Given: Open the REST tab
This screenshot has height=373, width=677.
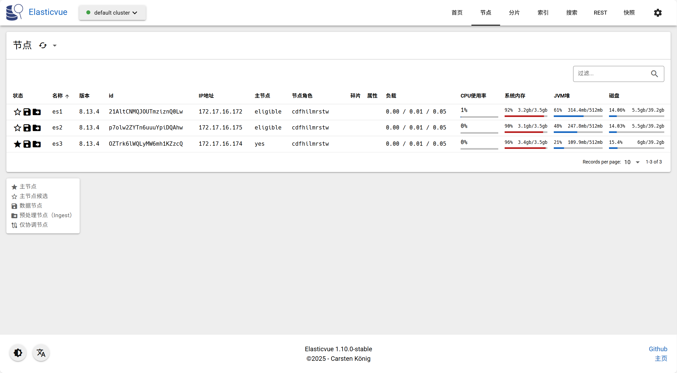Looking at the screenshot, I should pyautogui.click(x=600, y=13).
